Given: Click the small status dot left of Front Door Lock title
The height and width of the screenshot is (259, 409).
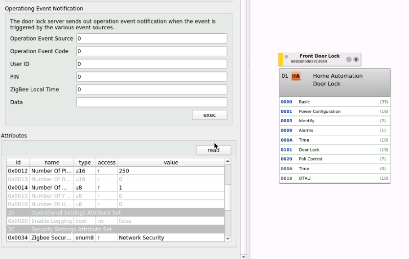Looking at the screenshot, I should click(x=286, y=57).
